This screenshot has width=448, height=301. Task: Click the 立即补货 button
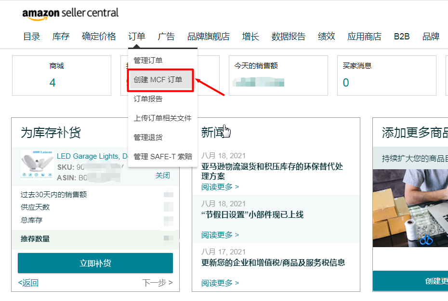pyautogui.click(x=95, y=263)
